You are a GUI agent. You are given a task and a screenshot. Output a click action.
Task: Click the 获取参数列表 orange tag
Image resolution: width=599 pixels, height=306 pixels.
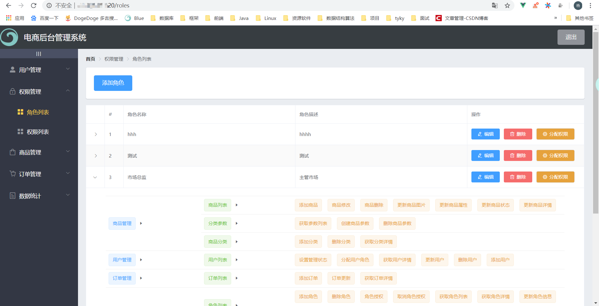[313, 223]
